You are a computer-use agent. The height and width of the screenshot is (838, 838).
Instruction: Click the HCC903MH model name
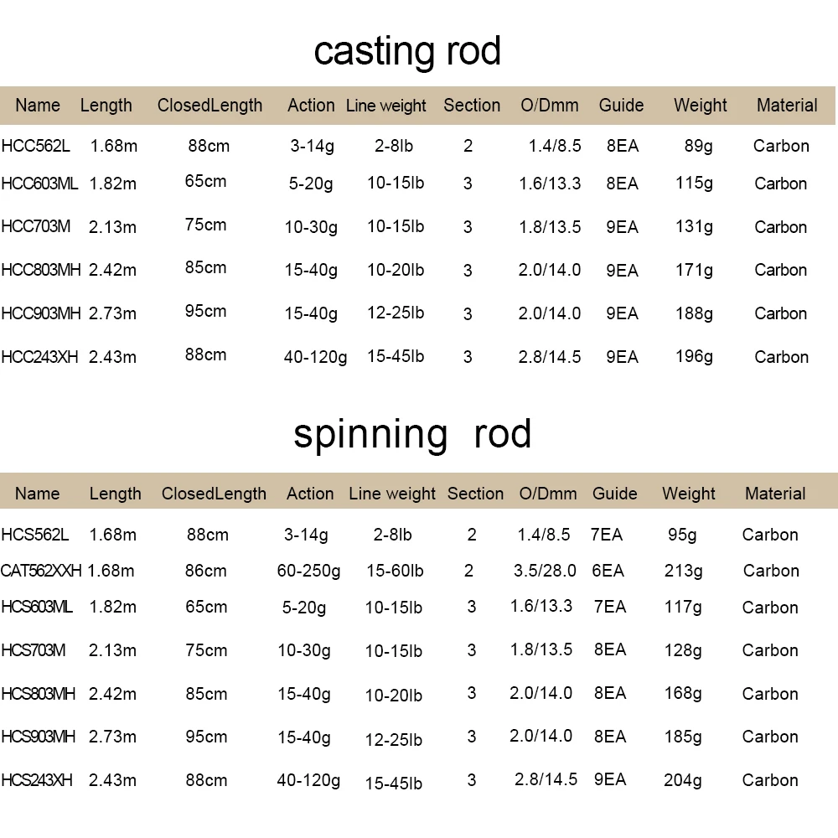[41, 313]
